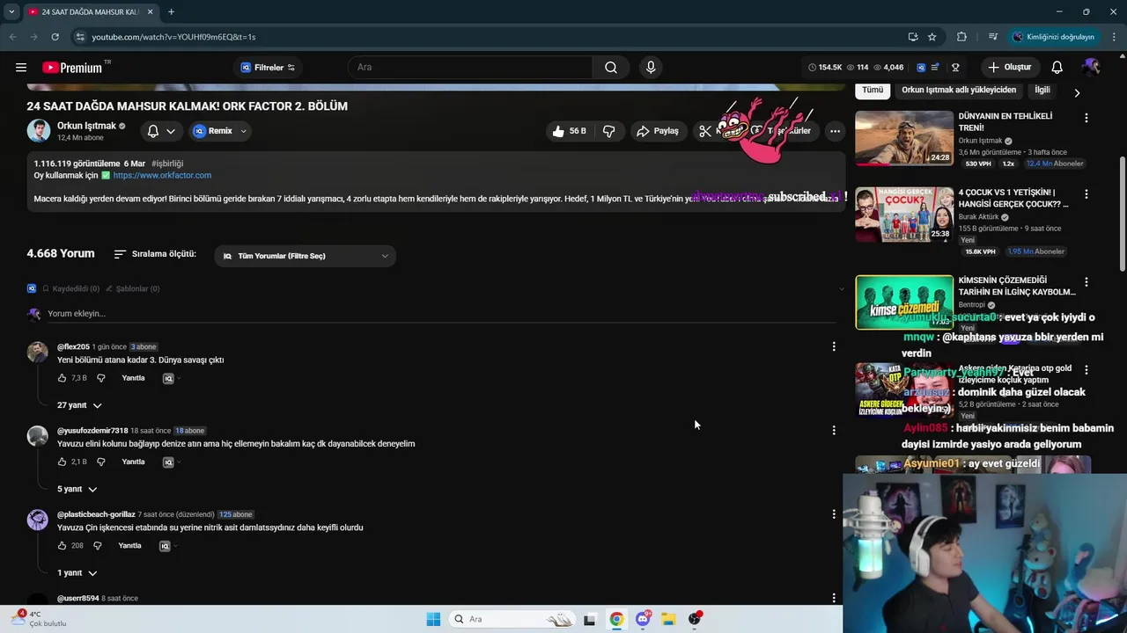1127x633 pixels.
Task: Collapse the comments toolbar chevron
Action: (x=841, y=288)
